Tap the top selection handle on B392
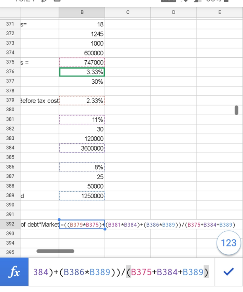This screenshot has height=292, width=243. [x=59, y=220]
